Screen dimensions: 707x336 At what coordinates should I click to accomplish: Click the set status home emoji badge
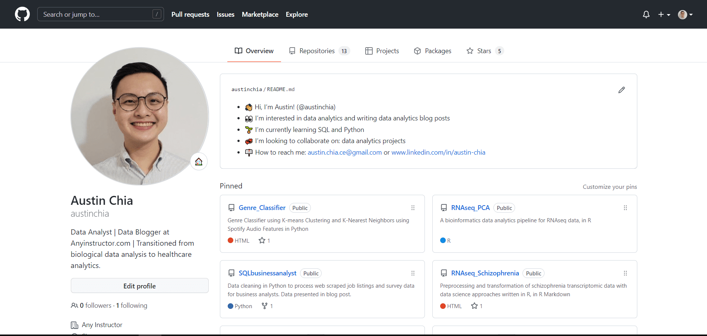(x=199, y=162)
